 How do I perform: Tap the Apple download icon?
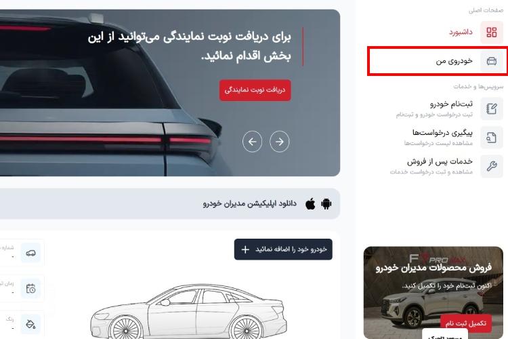click(310, 203)
